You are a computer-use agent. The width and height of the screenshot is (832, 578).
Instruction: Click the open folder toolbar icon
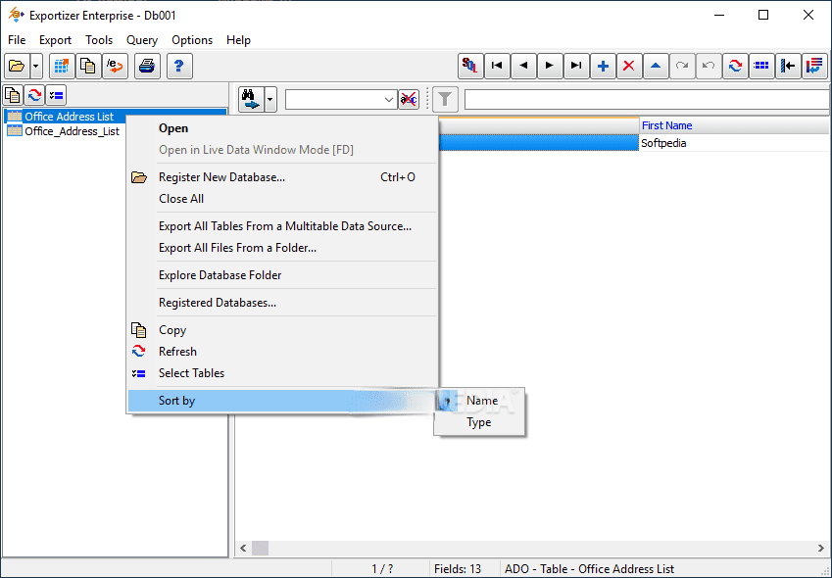click(17, 67)
